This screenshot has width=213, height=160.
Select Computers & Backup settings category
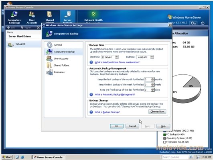(x=63, y=52)
